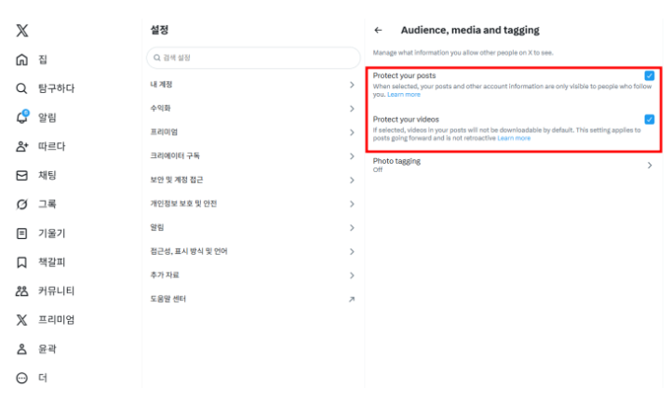Open the 커뮤니티 communities icon
The width and height of the screenshot is (671, 401).
coord(21,291)
